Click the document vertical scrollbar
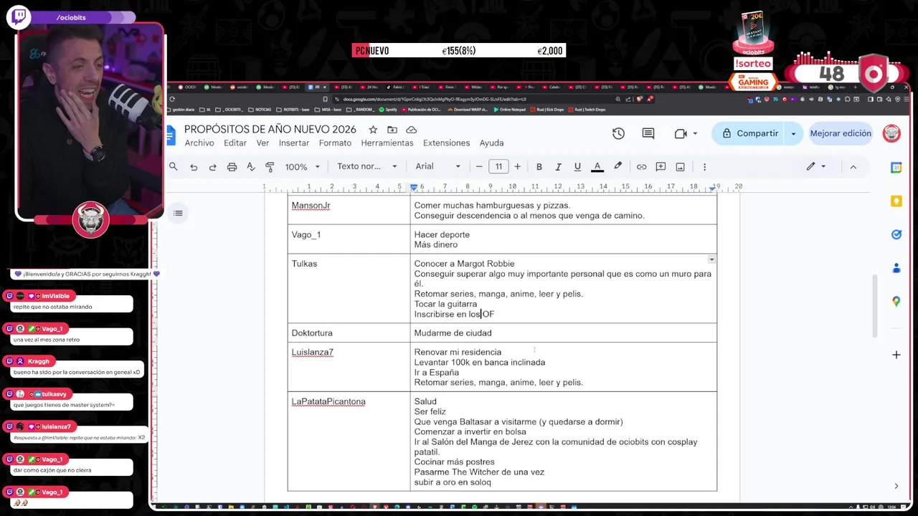 [x=874, y=306]
